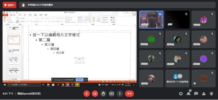Click the 第二層 bullet text on the slide

click(x=44, y=40)
